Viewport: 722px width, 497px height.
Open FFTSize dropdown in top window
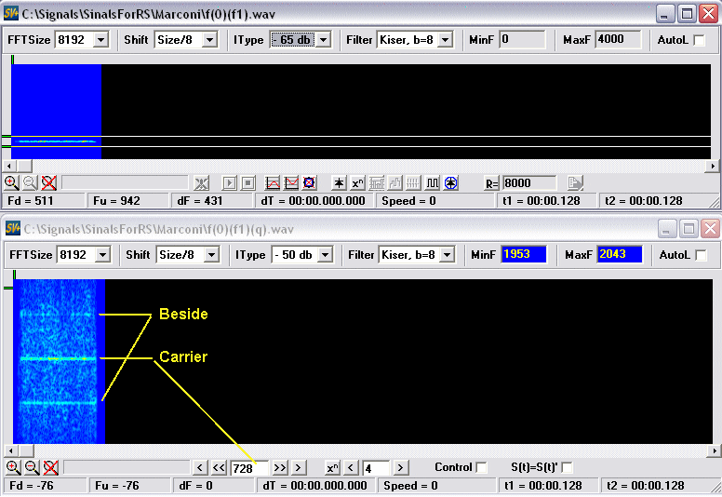[x=100, y=40]
